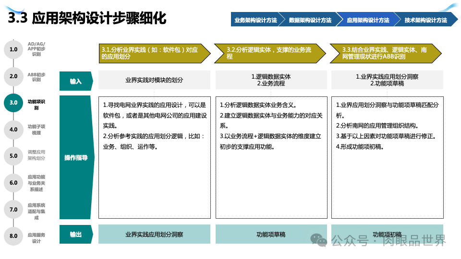Click the 输入 row label
The width and height of the screenshot is (461, 259).
click(76, 81)
